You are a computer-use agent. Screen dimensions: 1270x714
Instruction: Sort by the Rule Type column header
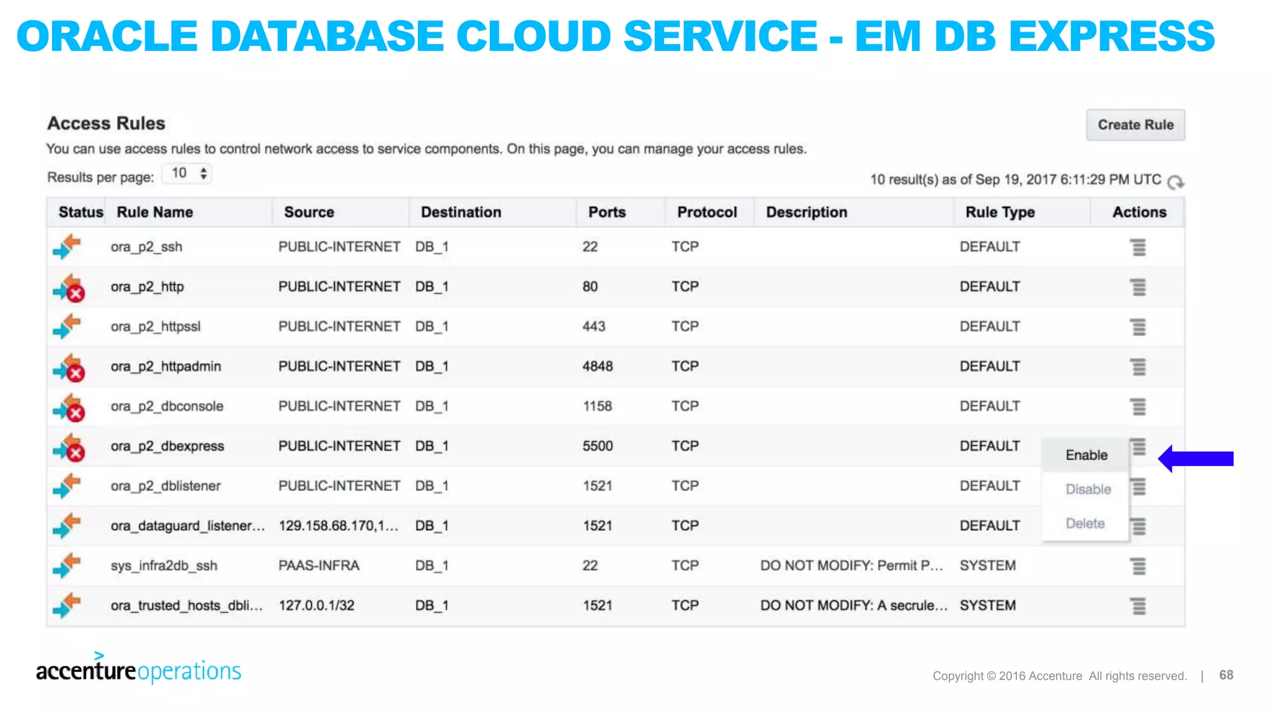coord(1000,212)
